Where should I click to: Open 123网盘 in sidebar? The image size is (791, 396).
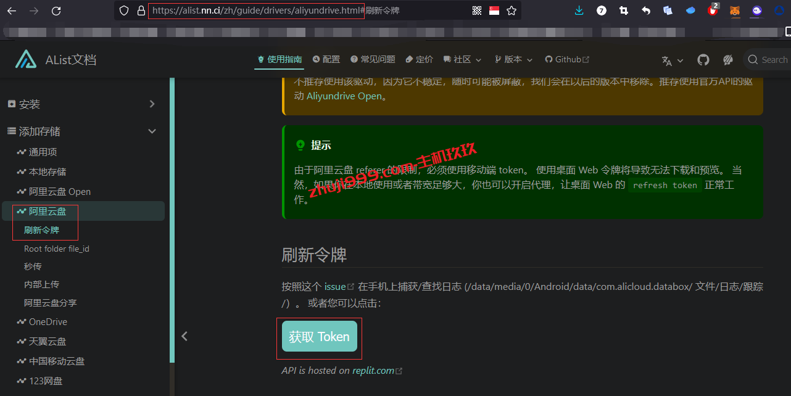tap(39, 381)
